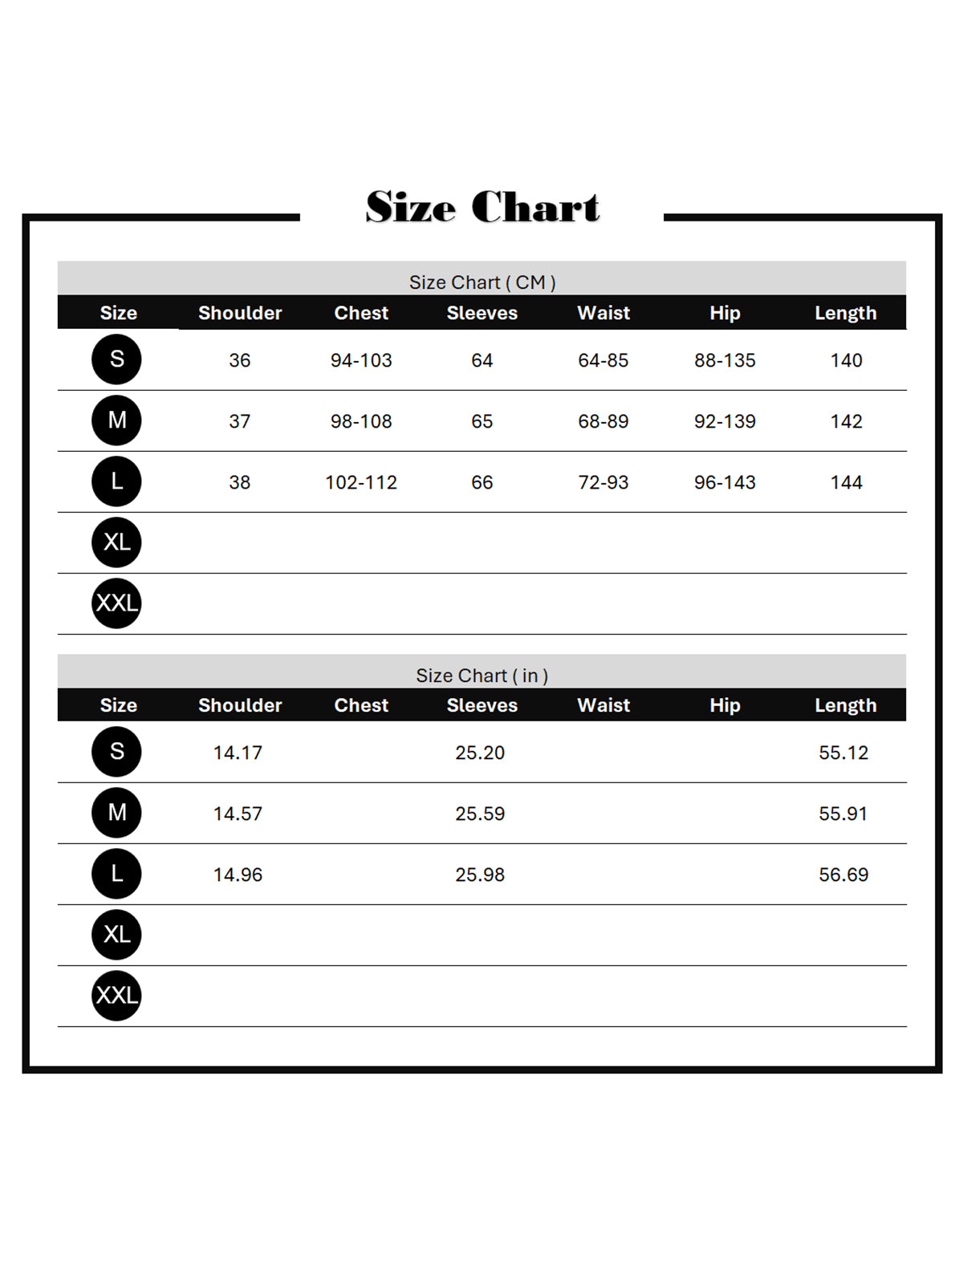
Task: Click the L size badge in inches chart
Action: coord(116,874)
